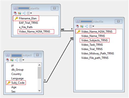Close the subject table box

(38, 55)
